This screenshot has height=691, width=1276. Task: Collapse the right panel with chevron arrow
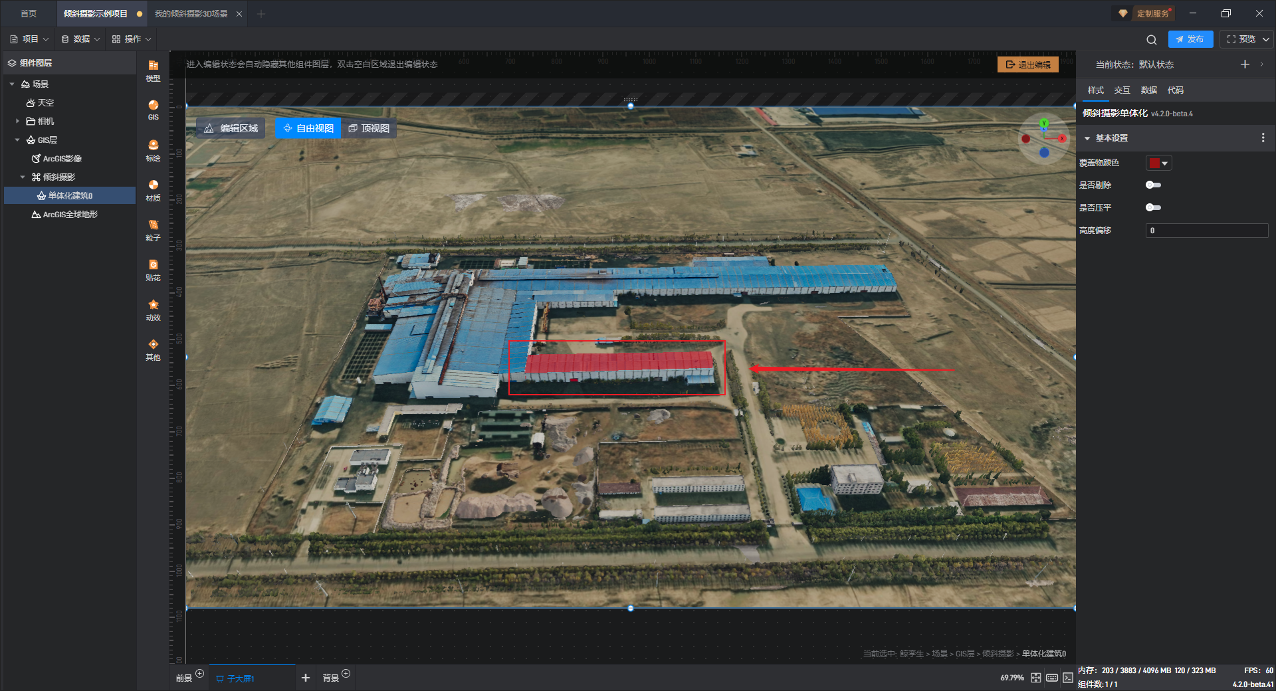pyautogui.click(x=1261, y=64)
